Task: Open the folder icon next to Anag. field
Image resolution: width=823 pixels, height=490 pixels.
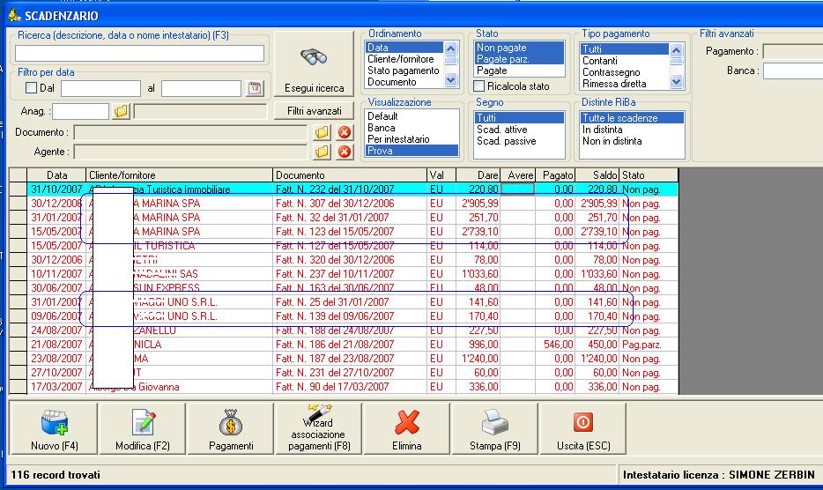Action: [x=122, y=111]
